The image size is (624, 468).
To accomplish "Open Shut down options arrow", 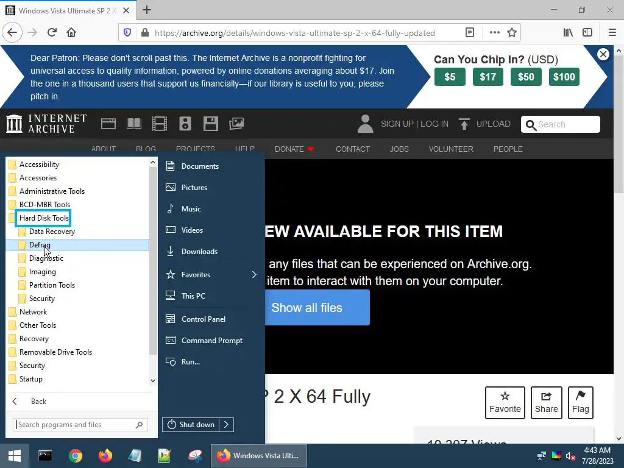I will (x=226, y=425).
